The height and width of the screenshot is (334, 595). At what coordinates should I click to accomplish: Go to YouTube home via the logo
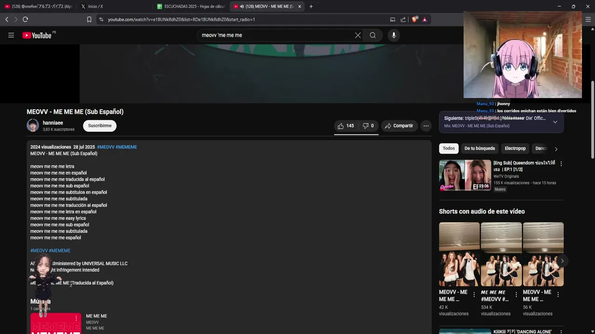click(37, 35)
